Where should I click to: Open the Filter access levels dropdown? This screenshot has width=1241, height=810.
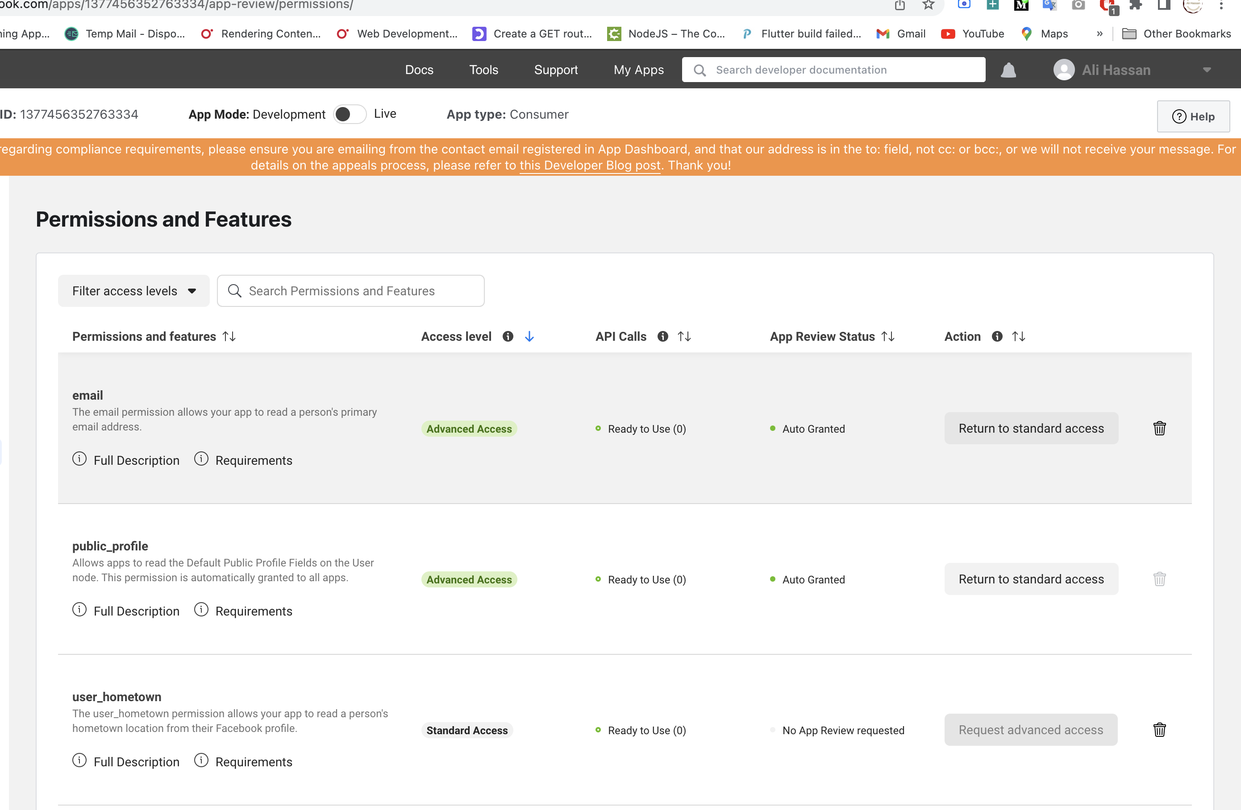(x=133, y=291)
